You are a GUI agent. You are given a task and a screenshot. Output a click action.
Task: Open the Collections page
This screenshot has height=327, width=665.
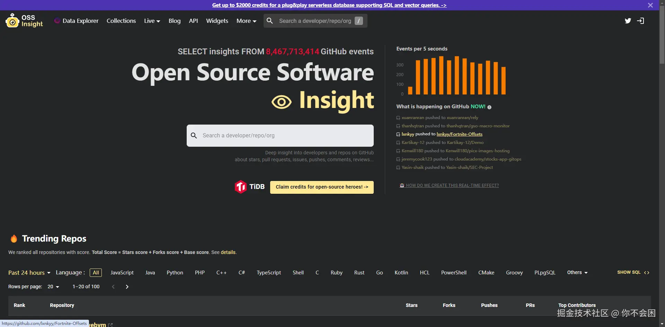(x=121, y=21)
